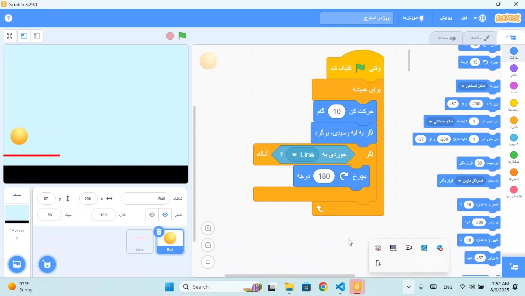The height and width of the screenshot is (296, 525).
Task: Click the sprite x position field
Action: point(89,199)
